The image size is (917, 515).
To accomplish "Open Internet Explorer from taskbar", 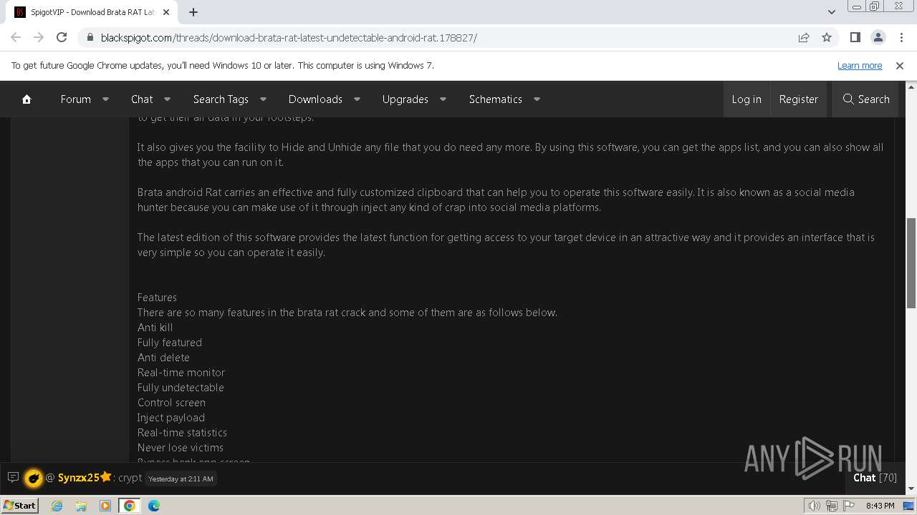I will click(57, 506).
